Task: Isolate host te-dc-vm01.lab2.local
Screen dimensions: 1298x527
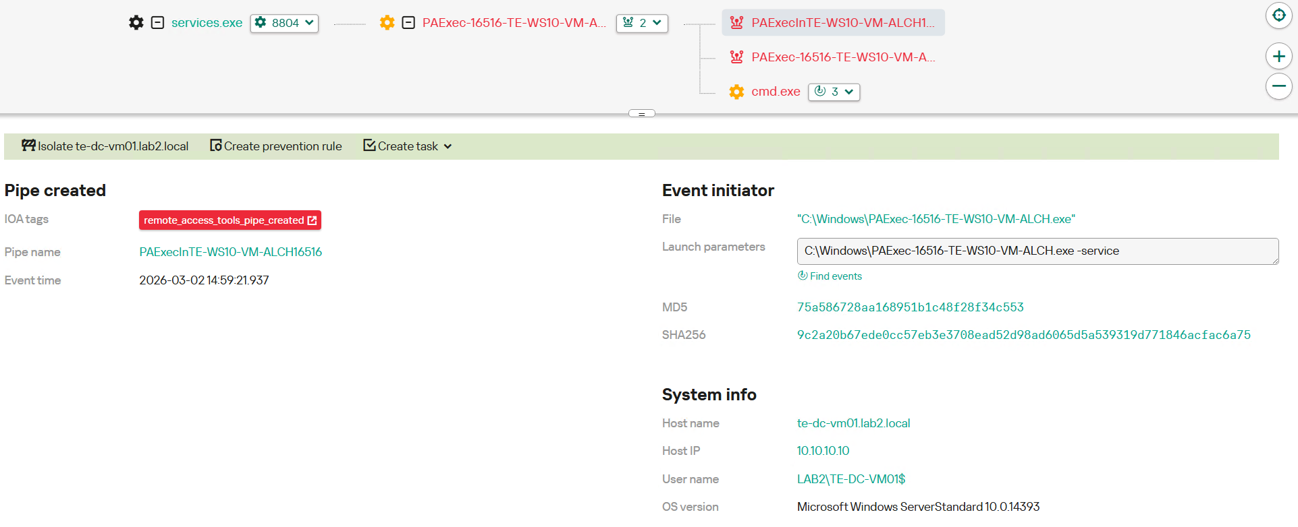Action: 105,146
